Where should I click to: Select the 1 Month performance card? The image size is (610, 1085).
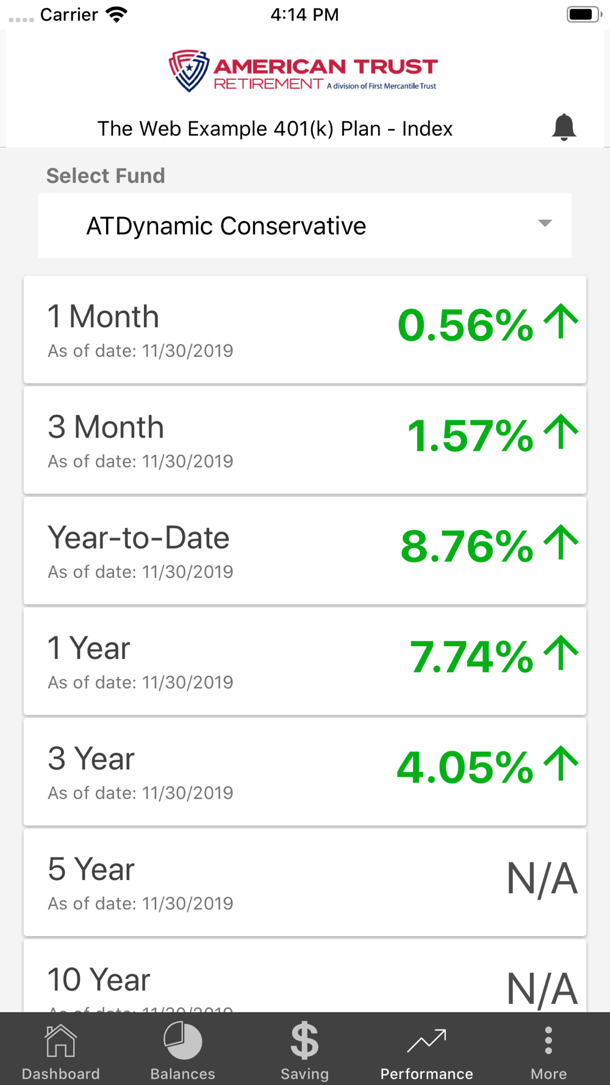tap(304, 330)
